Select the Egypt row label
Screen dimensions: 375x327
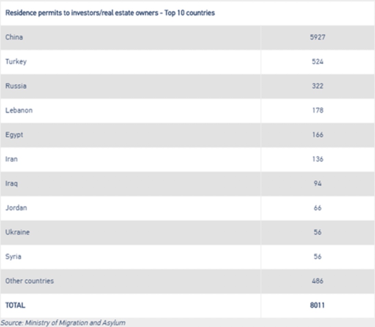(14, 135)
